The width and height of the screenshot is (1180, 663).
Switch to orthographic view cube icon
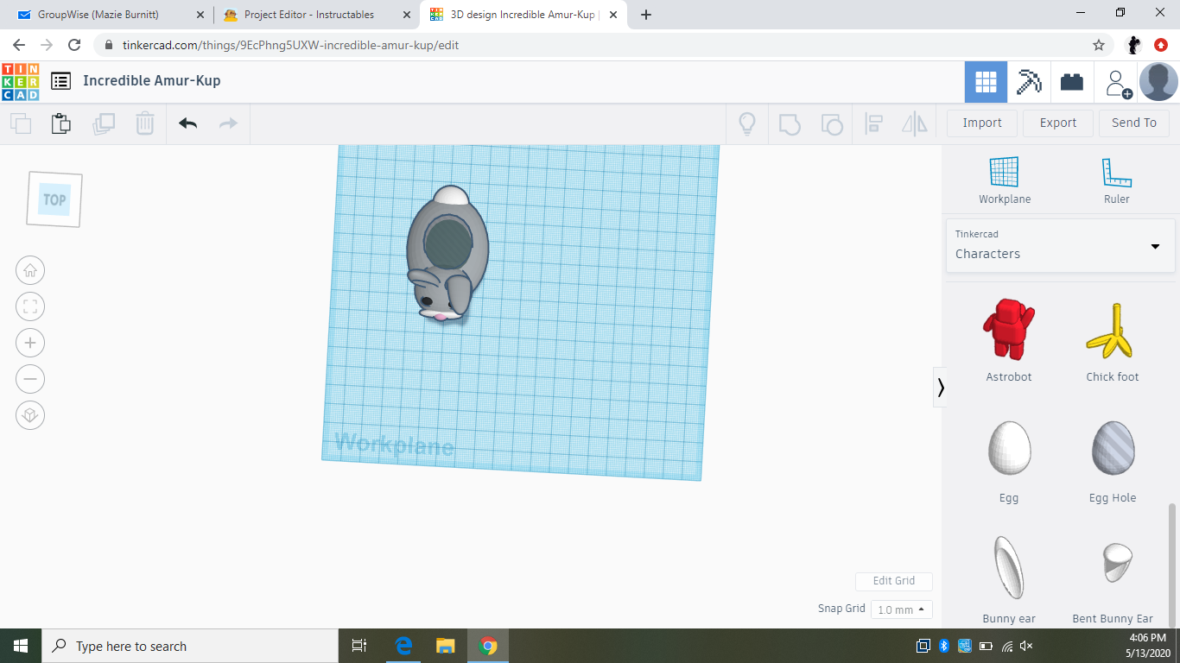click(x=30, y=416)
